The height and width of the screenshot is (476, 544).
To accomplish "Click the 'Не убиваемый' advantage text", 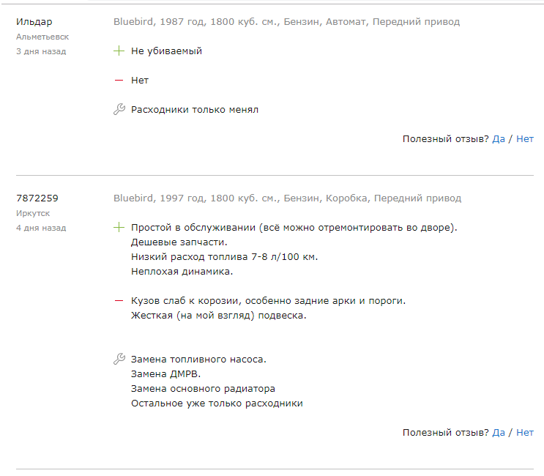I will pos(166,51).
